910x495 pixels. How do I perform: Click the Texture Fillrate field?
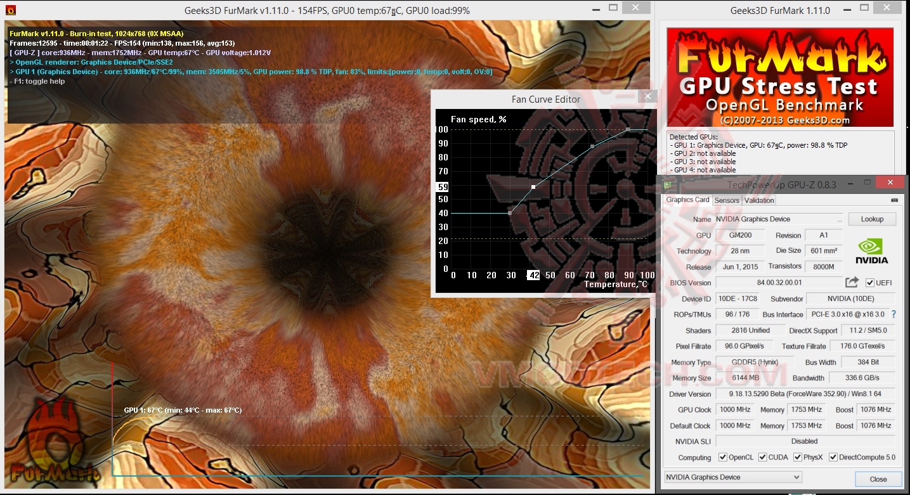coord(862,346)
